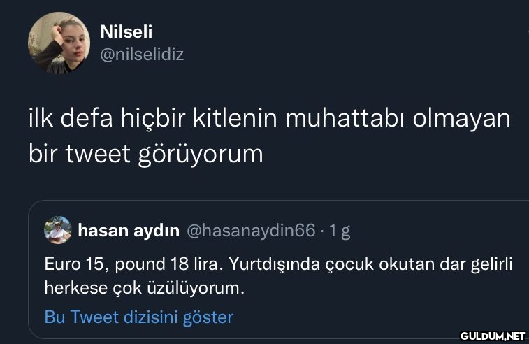The image size is (529, 344).
Task: Open the Nilseli display name
Action: click(126, 32)
